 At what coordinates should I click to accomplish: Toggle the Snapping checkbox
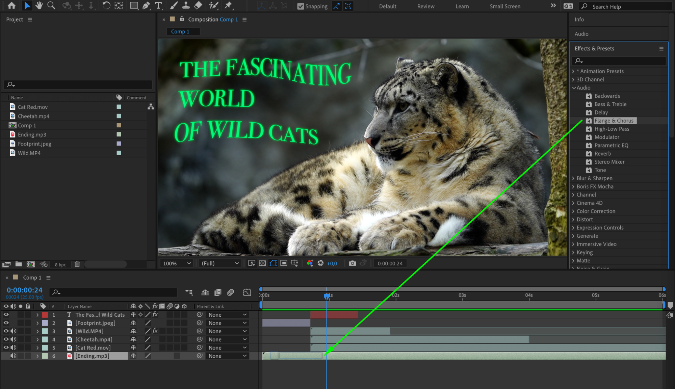[x=300, y=6]
